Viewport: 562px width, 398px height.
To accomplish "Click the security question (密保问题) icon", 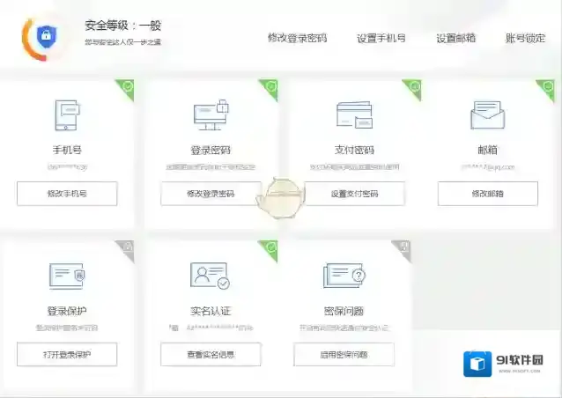I will tap(344, 276).
